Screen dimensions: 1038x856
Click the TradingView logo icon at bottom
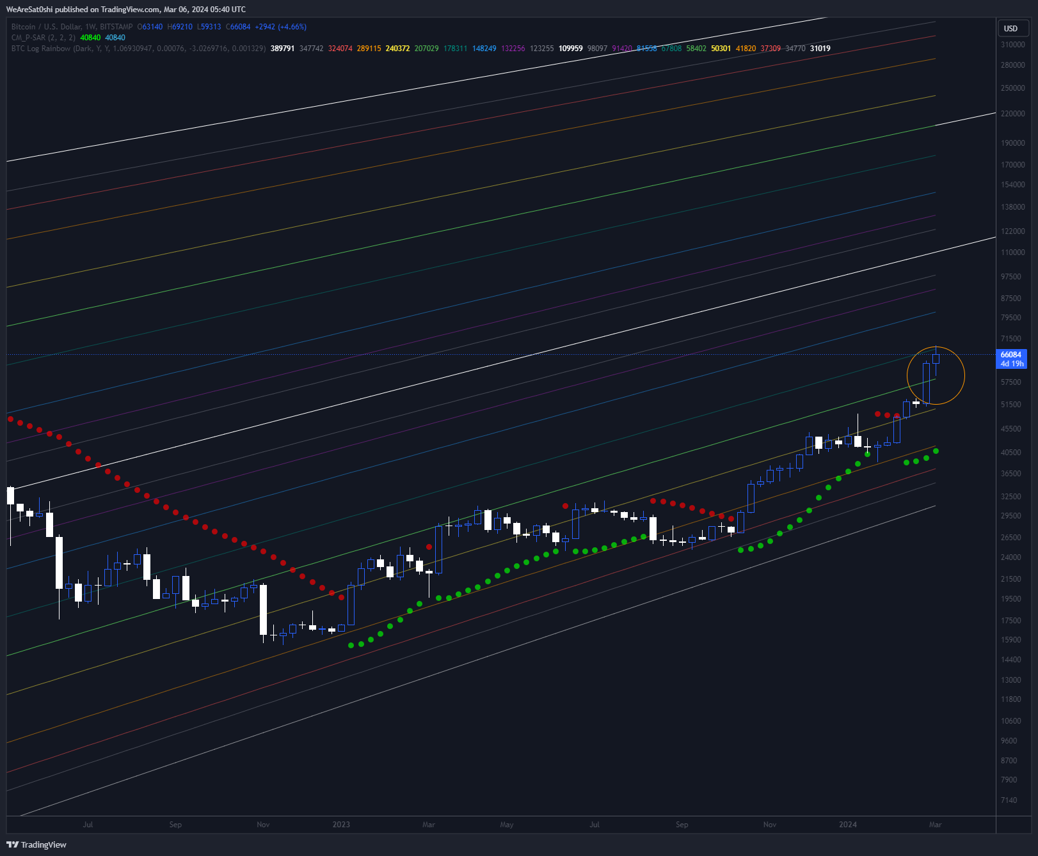tap(12, 844)
